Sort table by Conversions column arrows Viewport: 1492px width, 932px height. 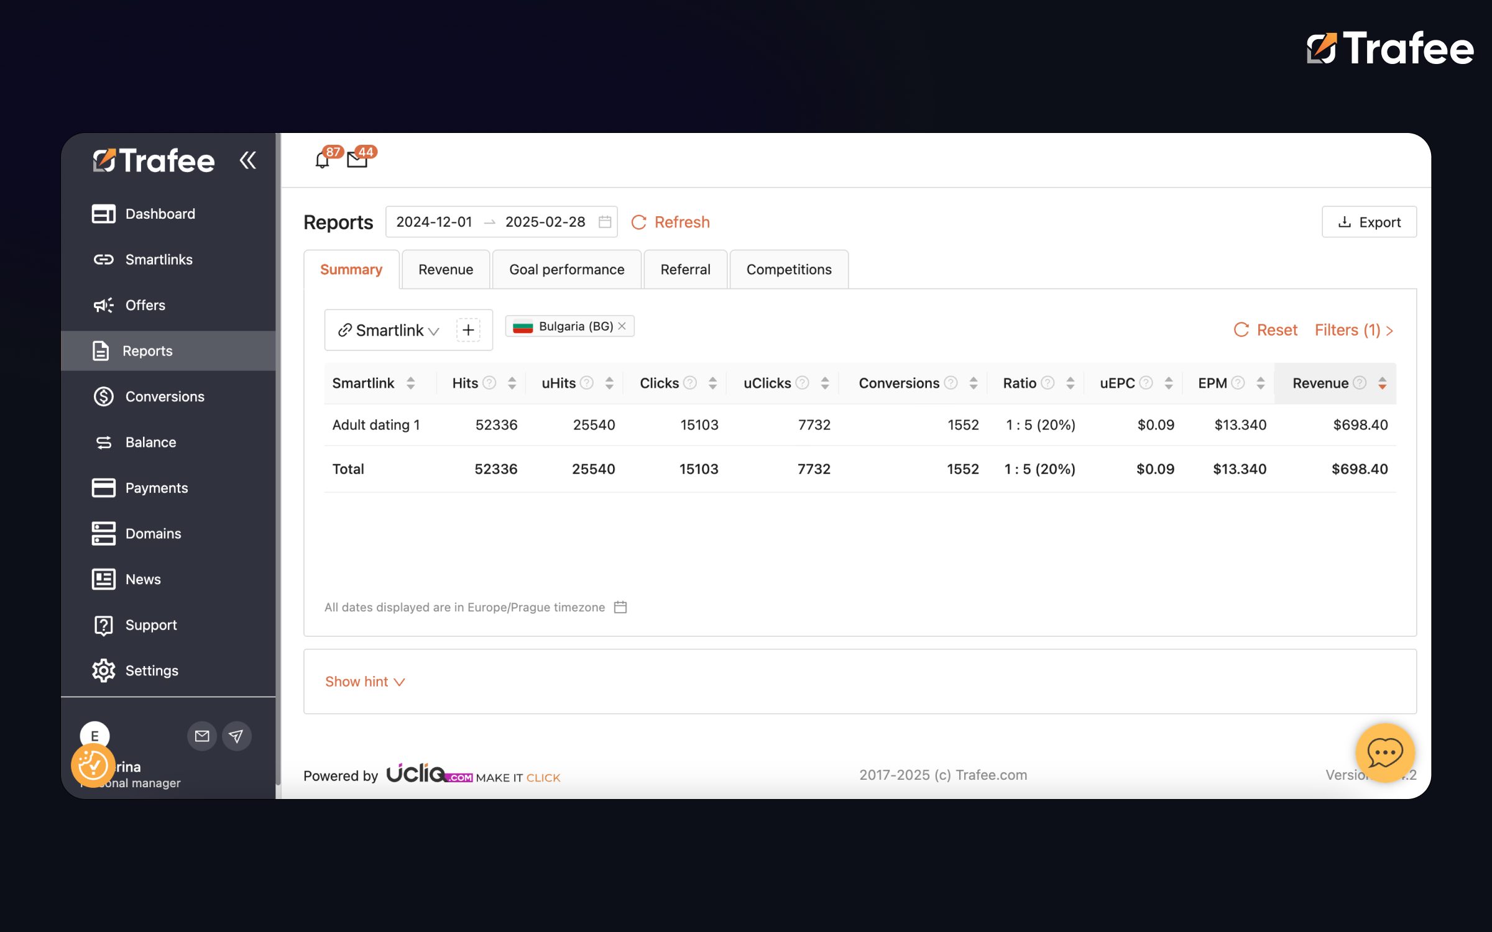point(974,383)
